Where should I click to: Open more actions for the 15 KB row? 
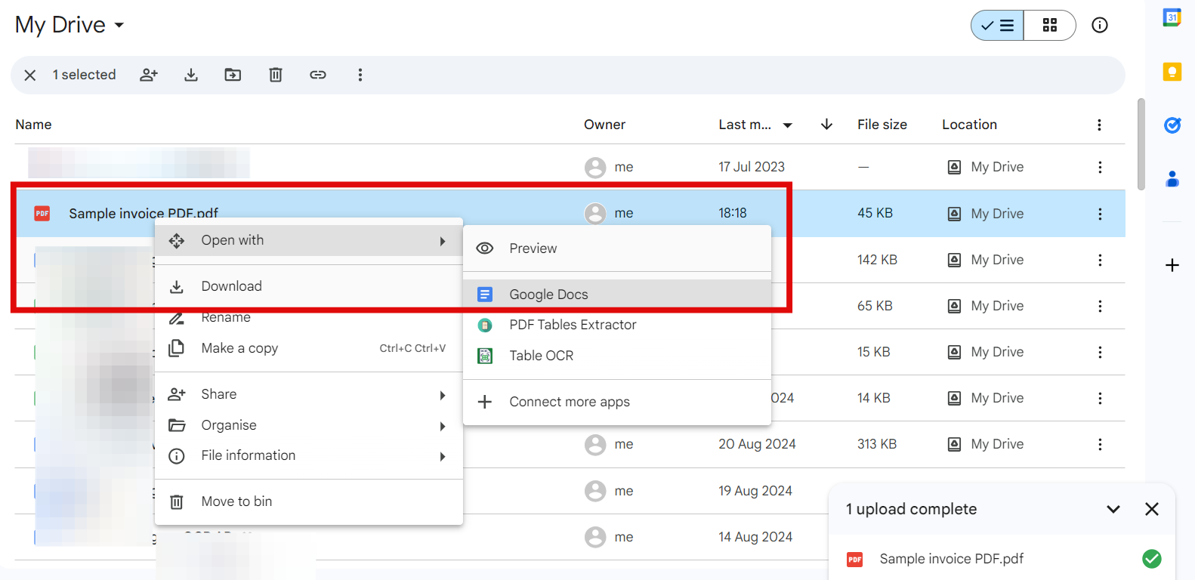(1100, 352)
